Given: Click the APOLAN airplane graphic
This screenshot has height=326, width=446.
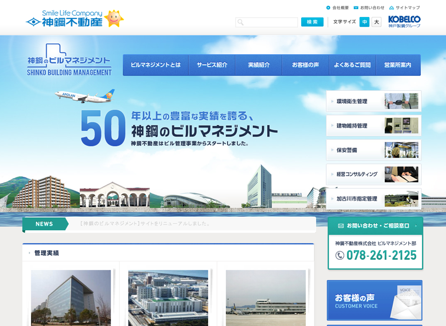Looking at the screenshot, I should click(85, 96).
